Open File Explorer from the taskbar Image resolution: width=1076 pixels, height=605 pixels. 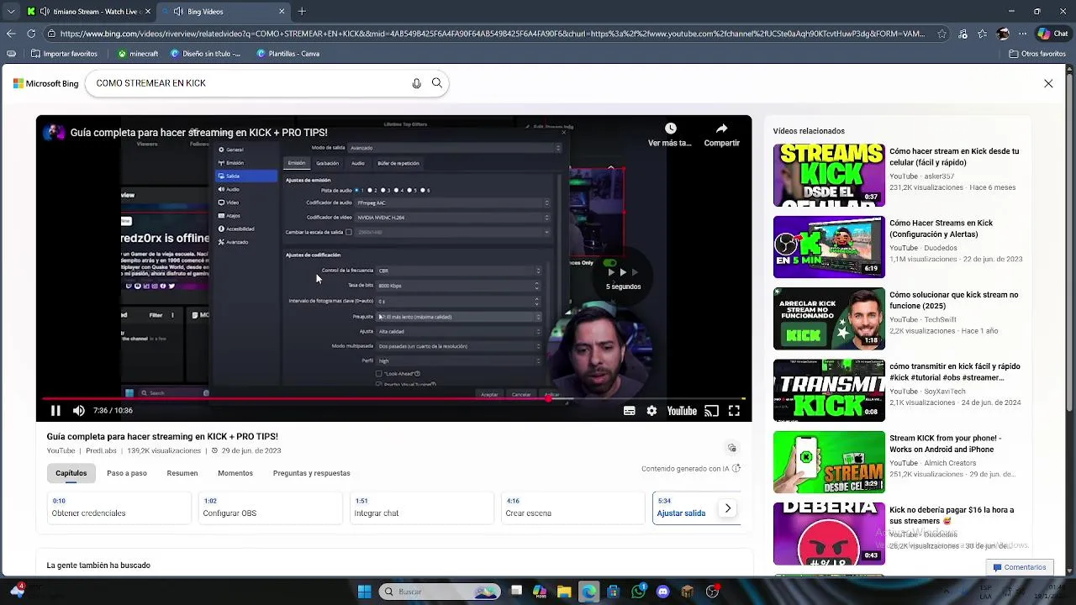coord(564,592)
